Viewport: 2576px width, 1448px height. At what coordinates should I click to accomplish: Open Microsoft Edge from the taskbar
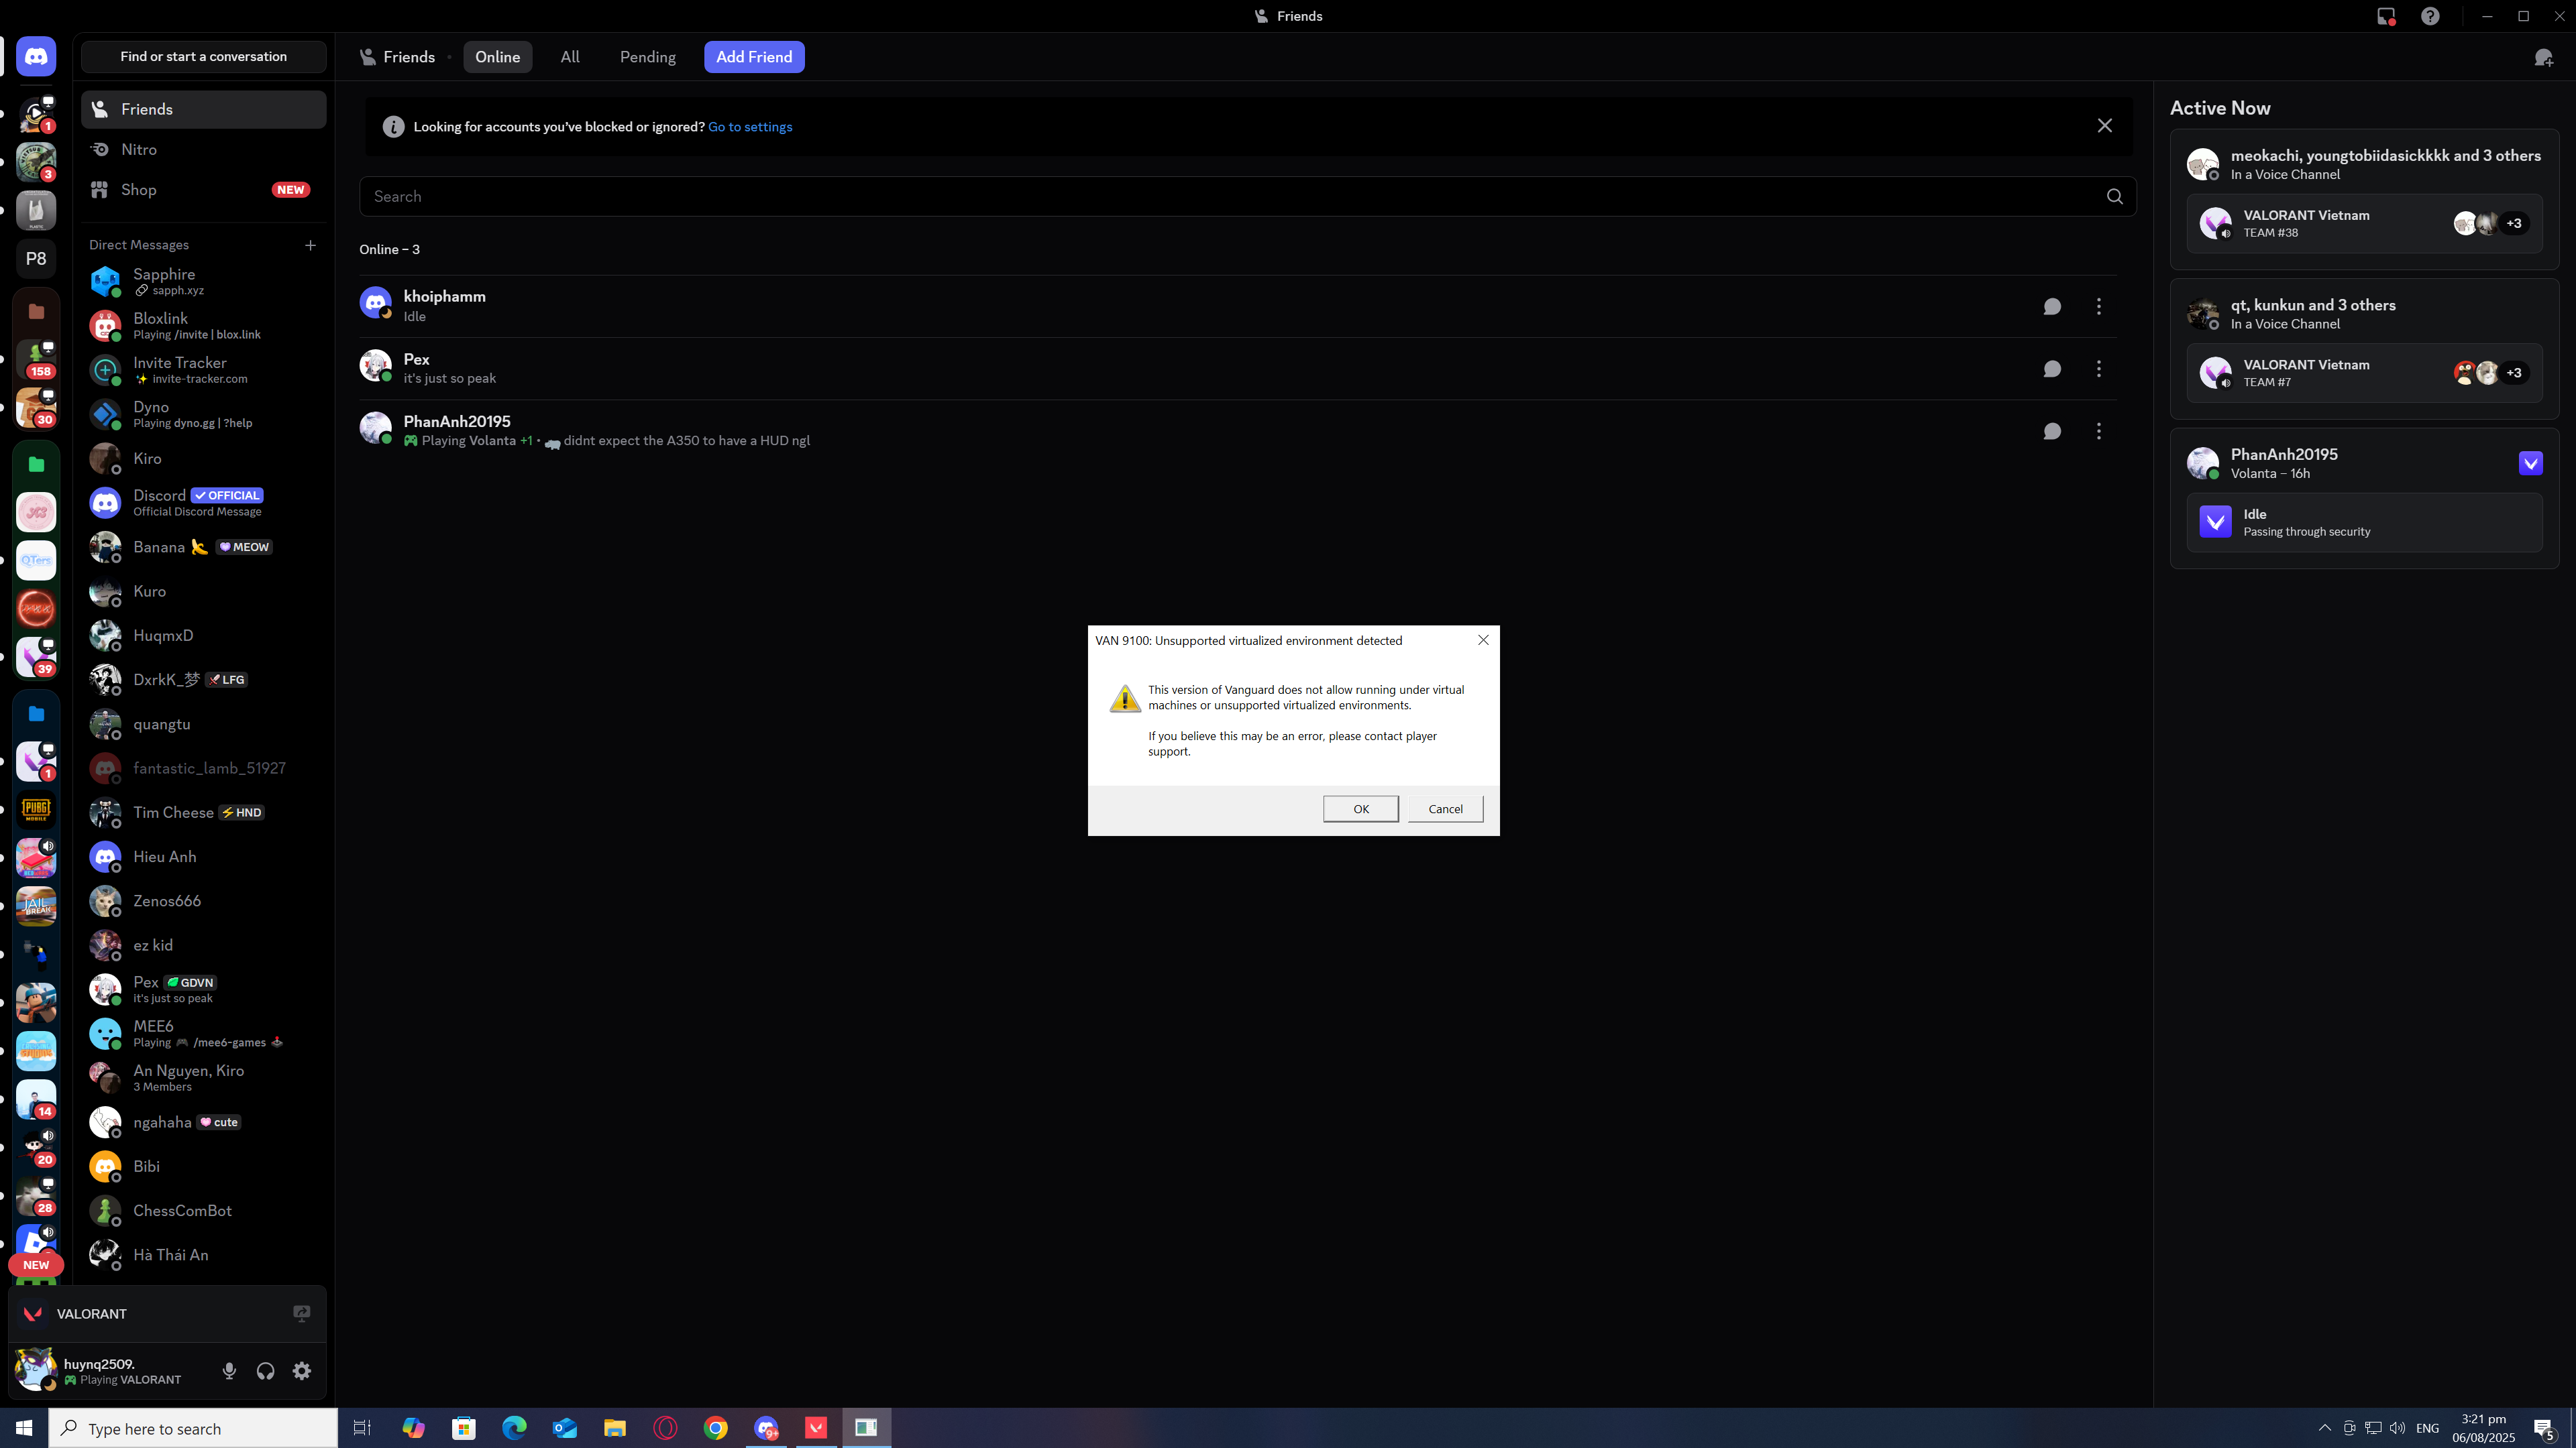click(514, 1428)
